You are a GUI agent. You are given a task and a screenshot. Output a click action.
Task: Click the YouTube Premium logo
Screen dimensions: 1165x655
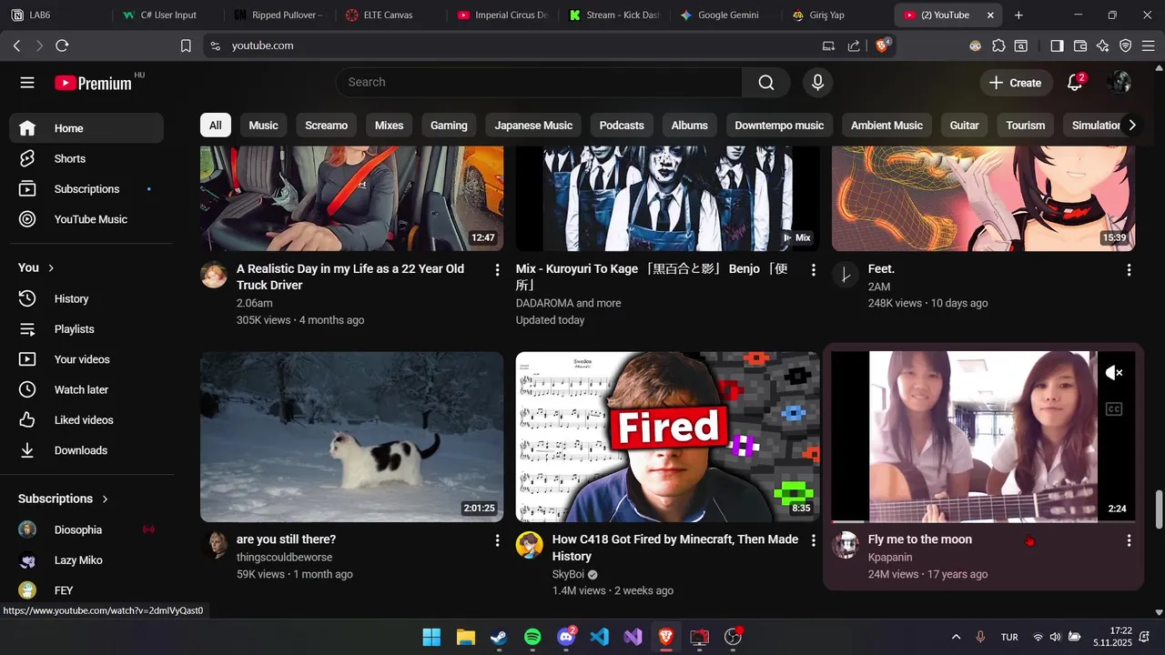(x=93, y=83)
